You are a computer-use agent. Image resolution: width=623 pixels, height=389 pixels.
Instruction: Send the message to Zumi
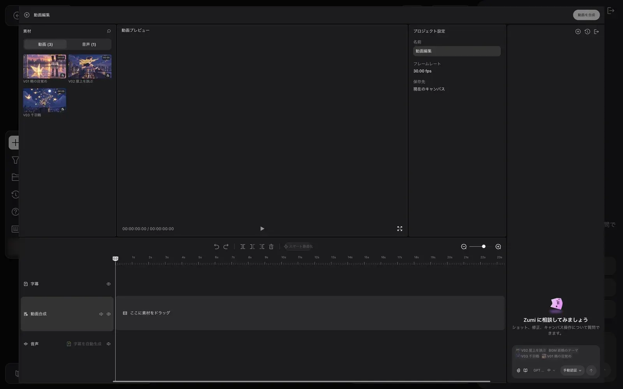(591, 370)
